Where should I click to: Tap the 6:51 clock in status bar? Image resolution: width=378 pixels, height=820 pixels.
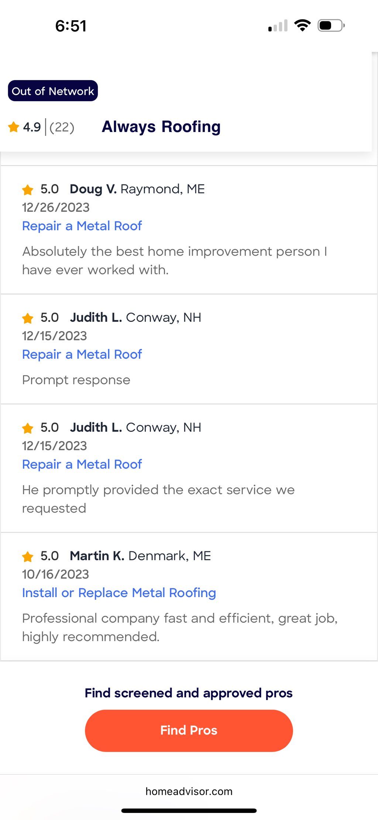[71, 26]
